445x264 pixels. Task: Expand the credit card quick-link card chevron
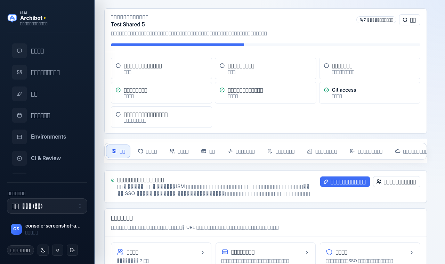pyautogui.click(x=307, y=253)
